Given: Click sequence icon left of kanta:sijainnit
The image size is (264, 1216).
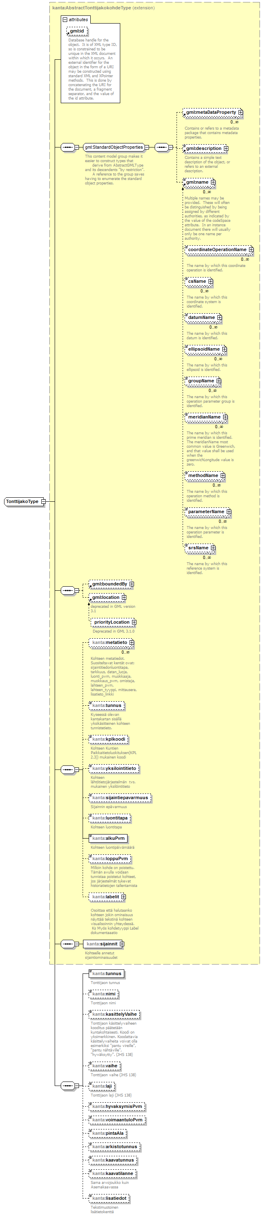Looking at the screenshot, I should (68, 944).
